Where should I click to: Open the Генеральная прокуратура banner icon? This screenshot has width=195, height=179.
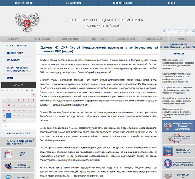point(168,151)
